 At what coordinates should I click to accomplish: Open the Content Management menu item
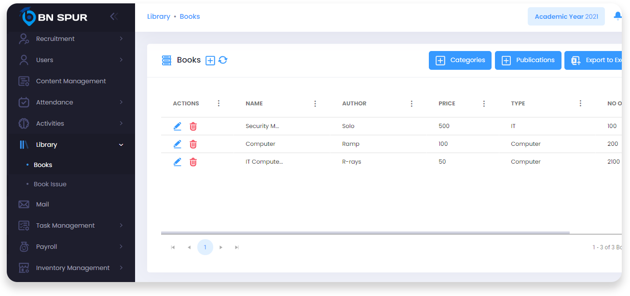71,81
